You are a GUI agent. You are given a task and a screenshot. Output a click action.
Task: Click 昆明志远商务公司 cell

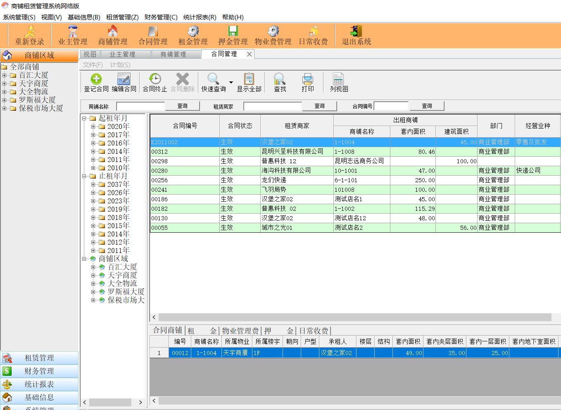click(x=361, y=161)
